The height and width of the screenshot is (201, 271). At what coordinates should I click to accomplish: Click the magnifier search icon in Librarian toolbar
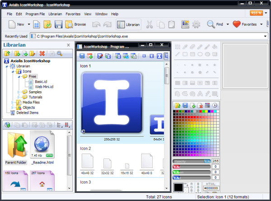pos(59,54)
